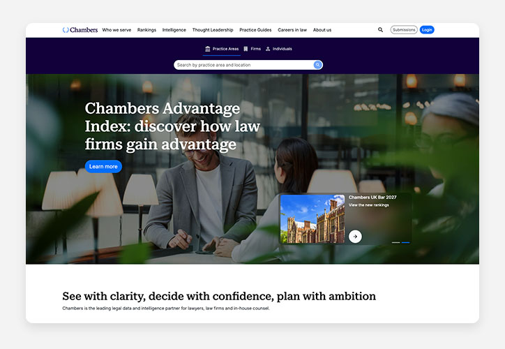
Task: Open the Who we serve menu
Action: click(x=116, y=30)
